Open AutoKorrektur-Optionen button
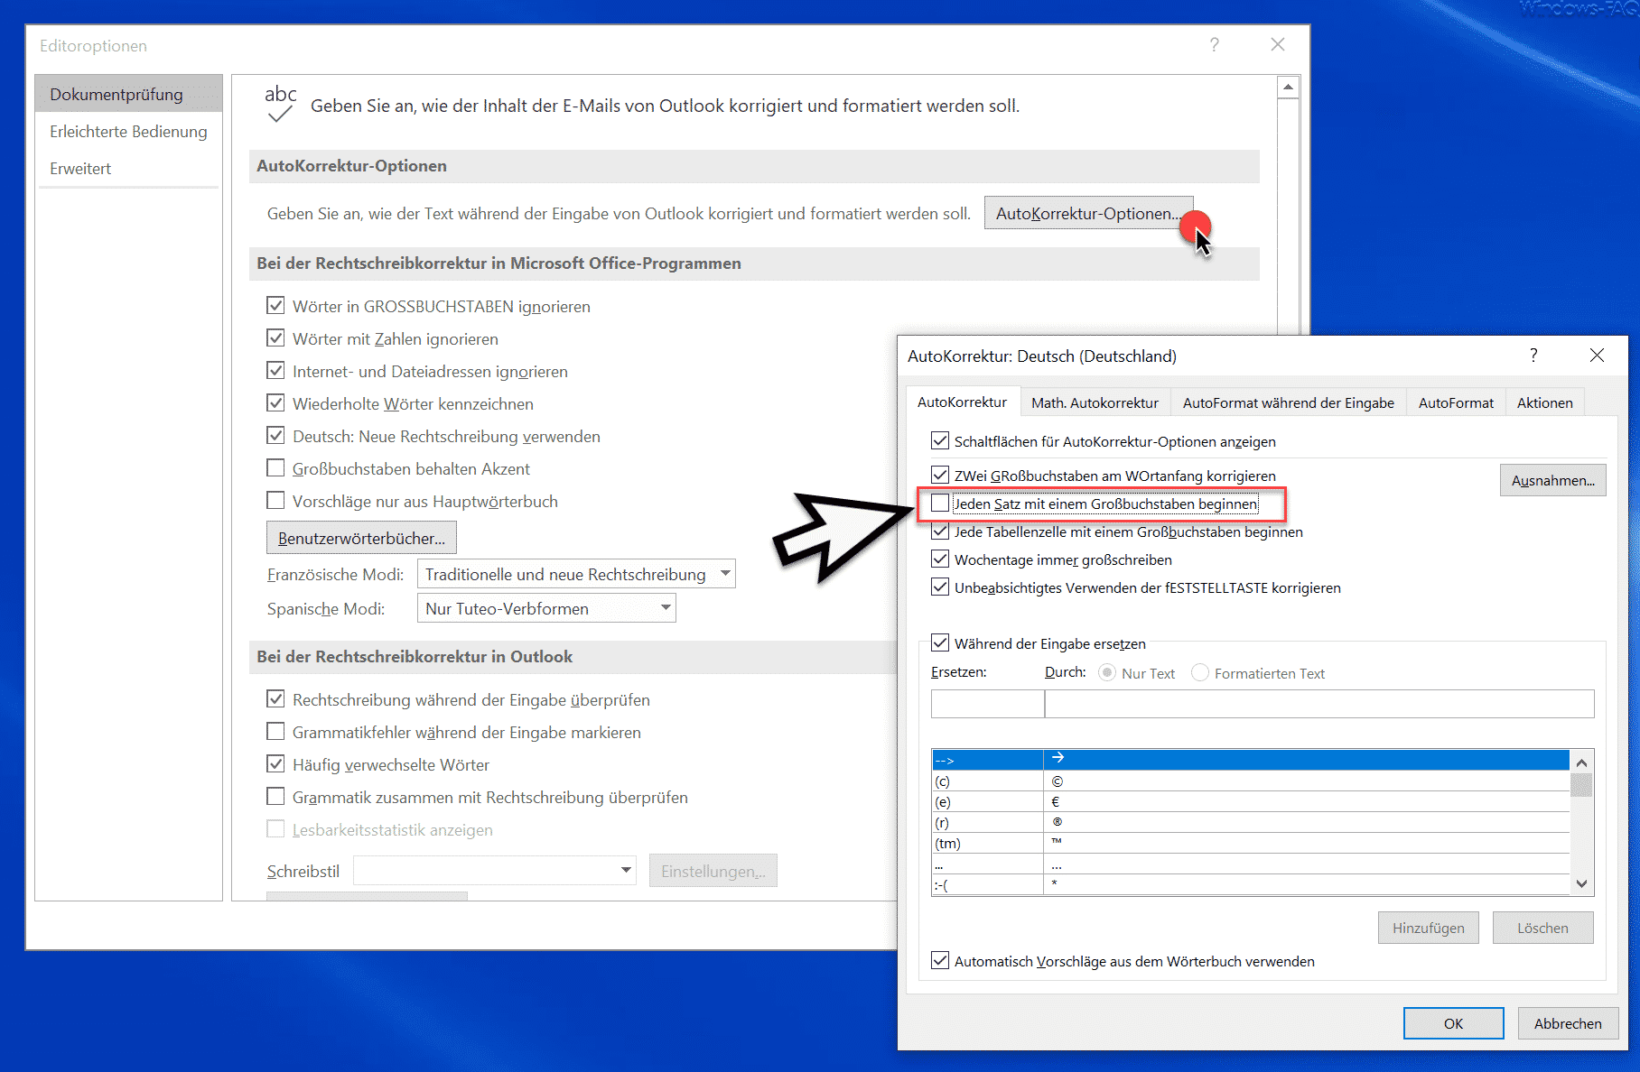Screen dimensions: 1640x1072 click(x=1088, y=214)
